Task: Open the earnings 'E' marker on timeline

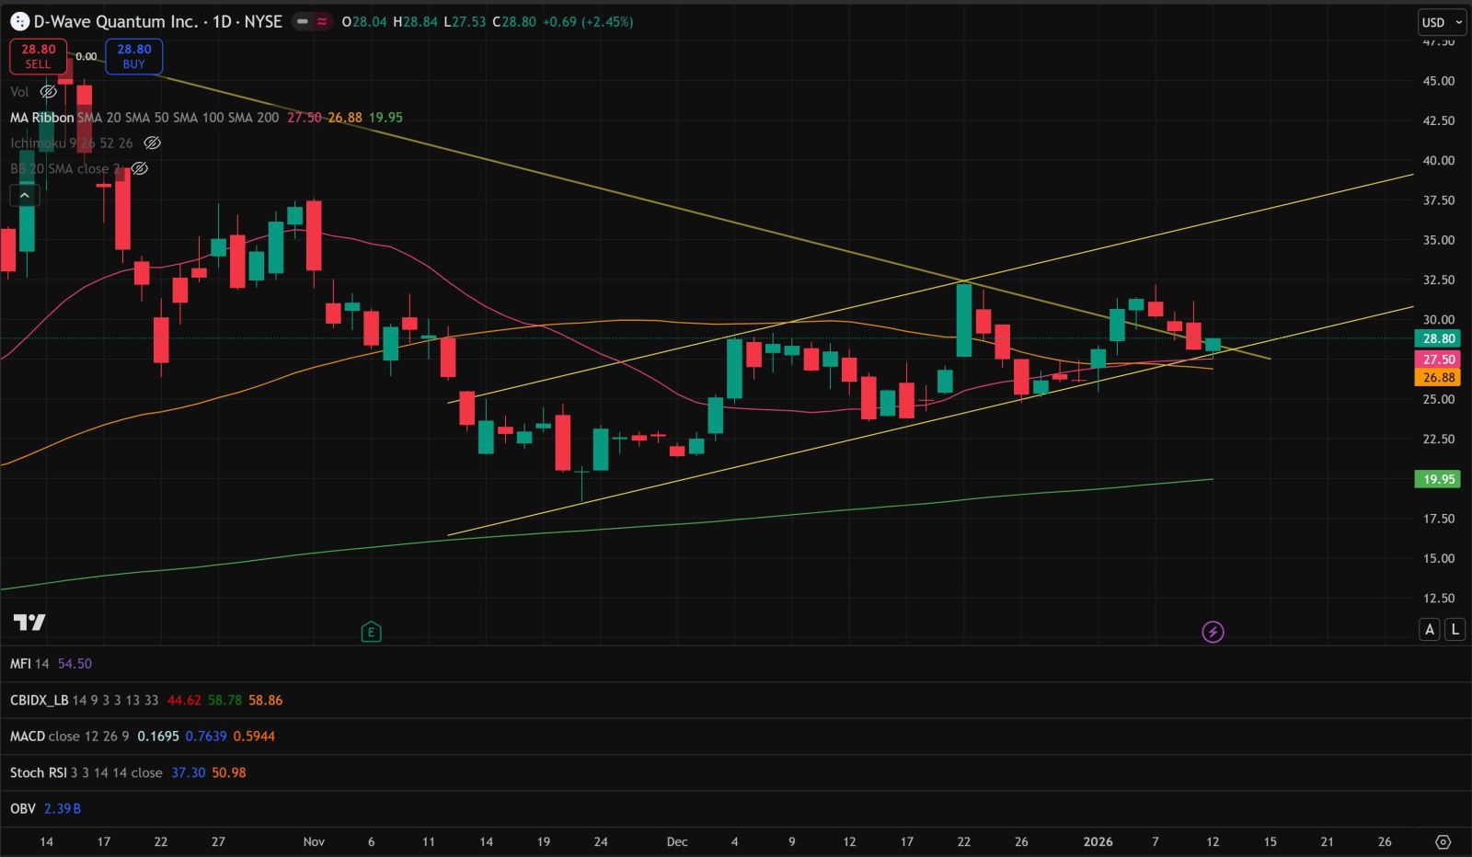Action: 371,632
